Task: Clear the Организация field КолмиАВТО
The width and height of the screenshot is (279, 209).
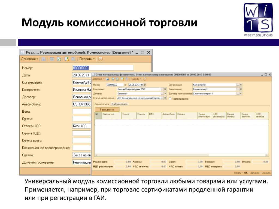Action: 241,85
